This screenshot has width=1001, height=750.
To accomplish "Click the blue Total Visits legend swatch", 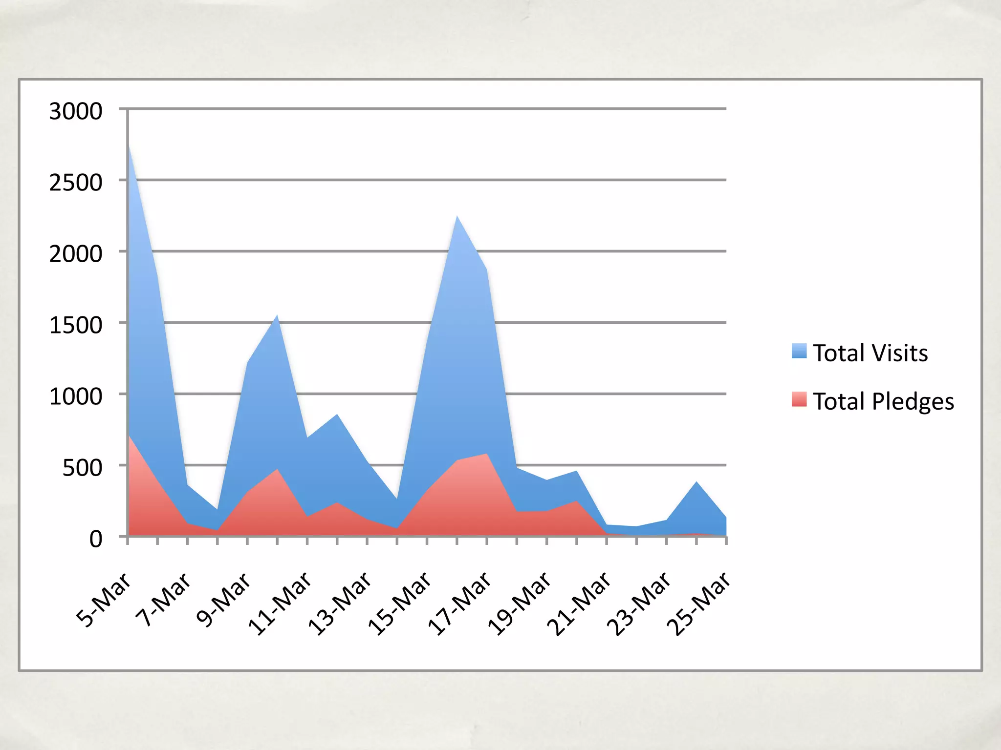I will click(799, 351).
